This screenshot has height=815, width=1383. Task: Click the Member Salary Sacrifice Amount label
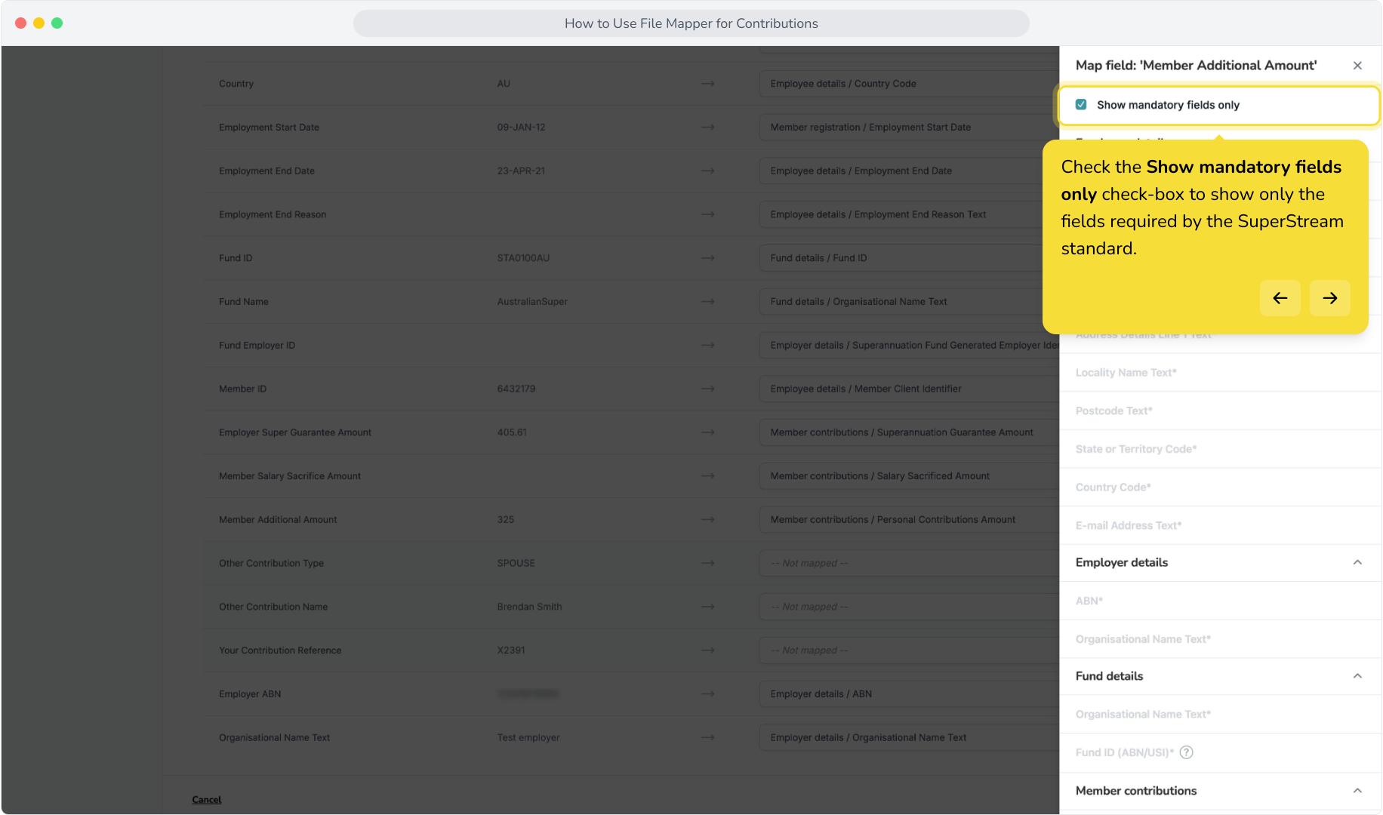click(290, 476)
